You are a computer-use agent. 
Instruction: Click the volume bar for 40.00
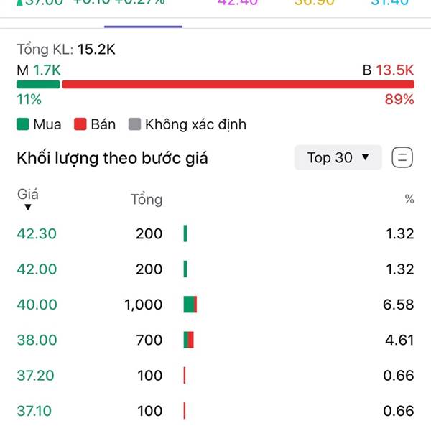pyautogui.click(x=190, y=305)
